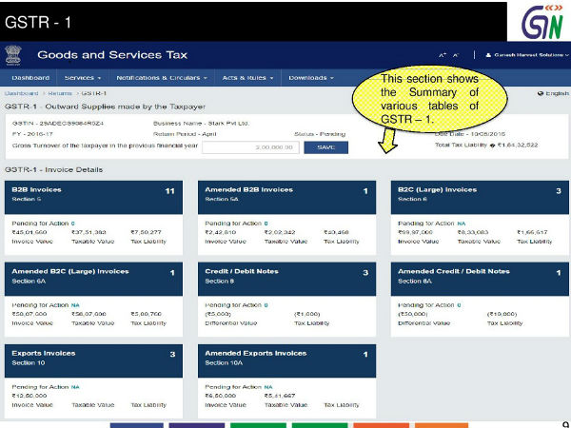Click the increase font size A+ icon
Viewport: 571px width, 428px height.
pyautogui.click(x=442, y=56)
